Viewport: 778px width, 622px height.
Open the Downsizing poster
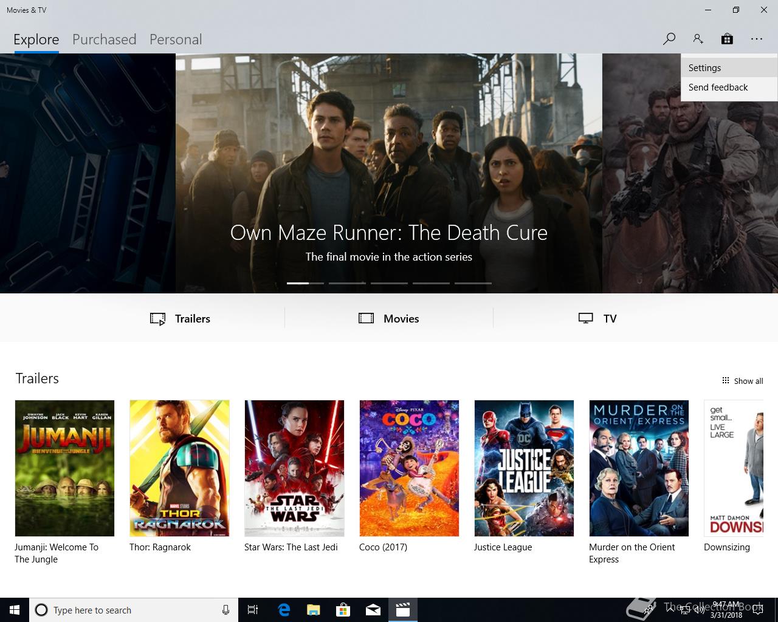(734, 468)
